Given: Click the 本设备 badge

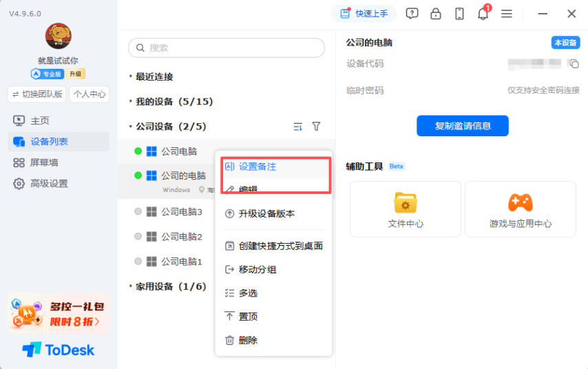Looking at the screenshot, I should pyautogui.click(x=565, y=43).
